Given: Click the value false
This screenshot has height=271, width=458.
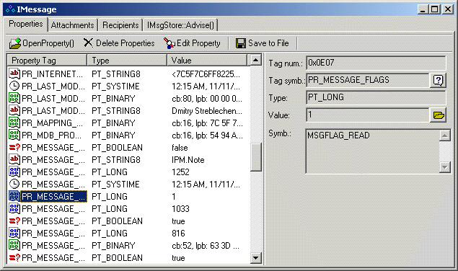Looking at the screenshot, I should click(x=180, y=148).
